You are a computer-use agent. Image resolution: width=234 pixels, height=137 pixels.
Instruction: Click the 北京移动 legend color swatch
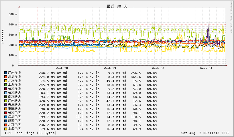(5, 81)
